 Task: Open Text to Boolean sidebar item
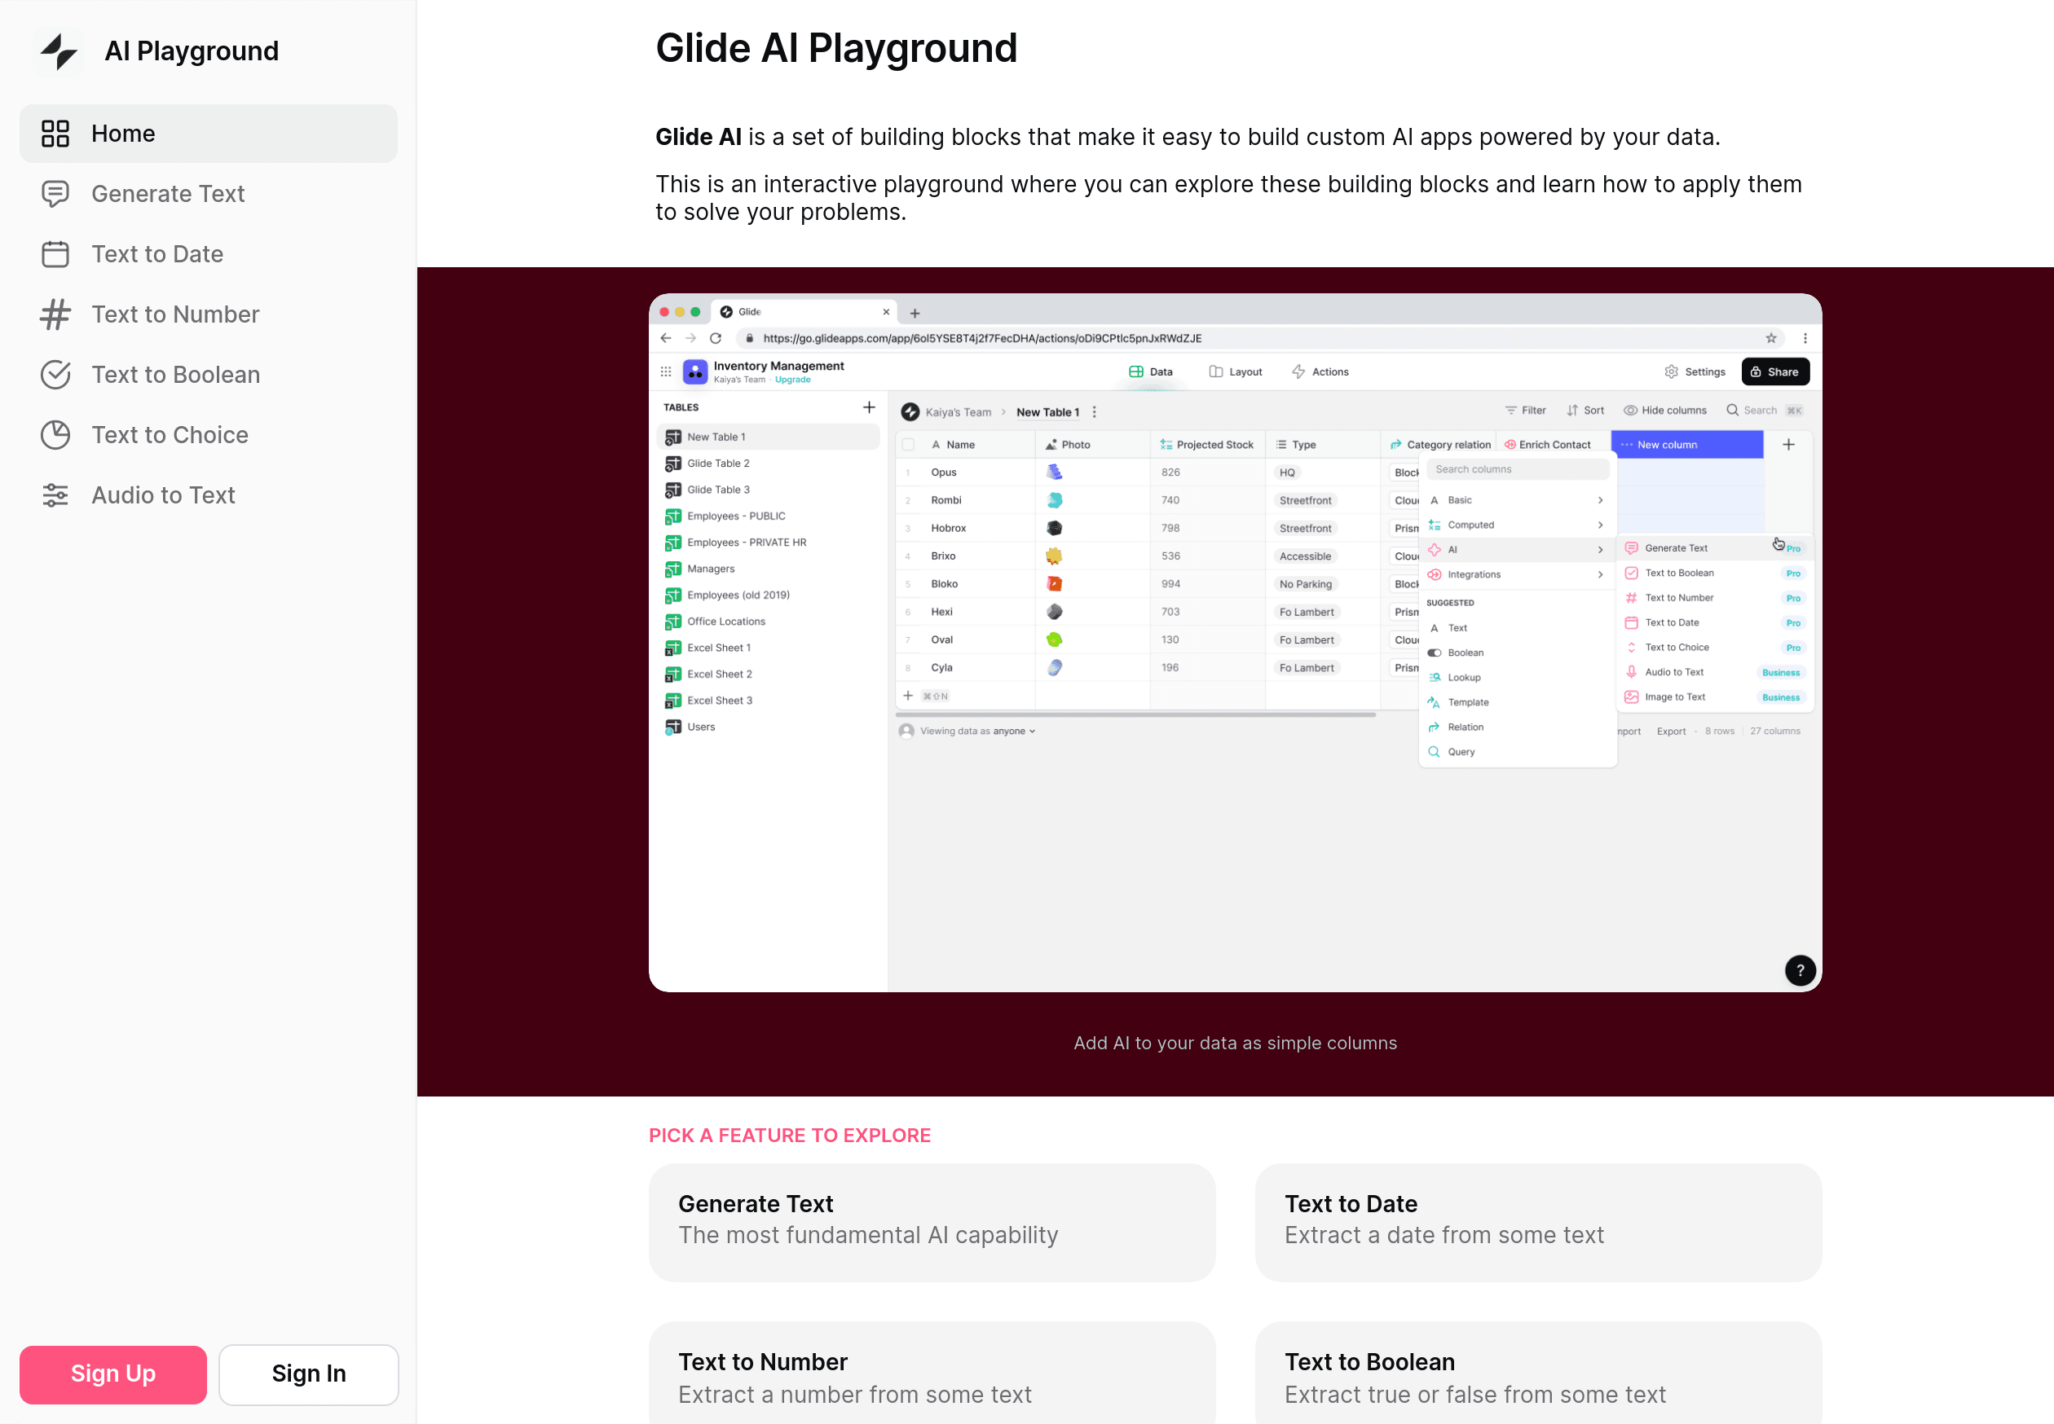208,375
